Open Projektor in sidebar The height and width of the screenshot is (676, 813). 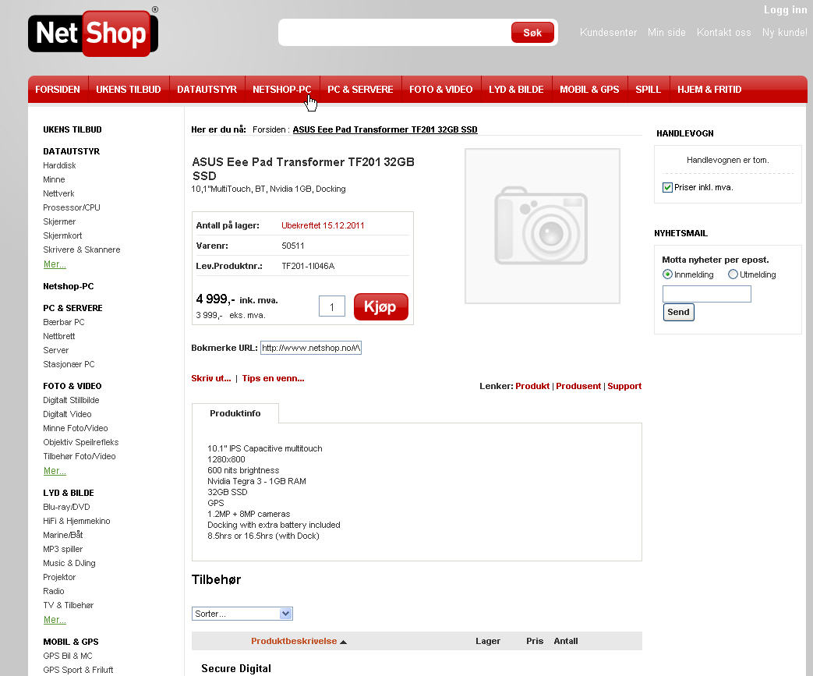click(59, 577)
